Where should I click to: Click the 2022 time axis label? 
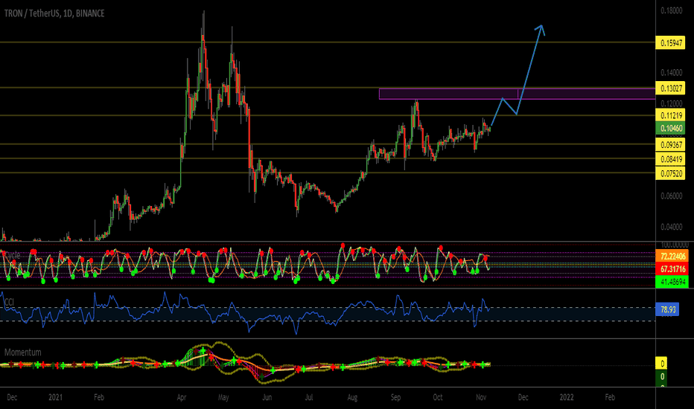(567, 397)
